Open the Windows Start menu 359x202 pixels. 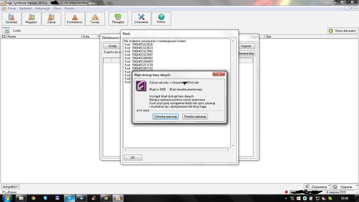7,198
